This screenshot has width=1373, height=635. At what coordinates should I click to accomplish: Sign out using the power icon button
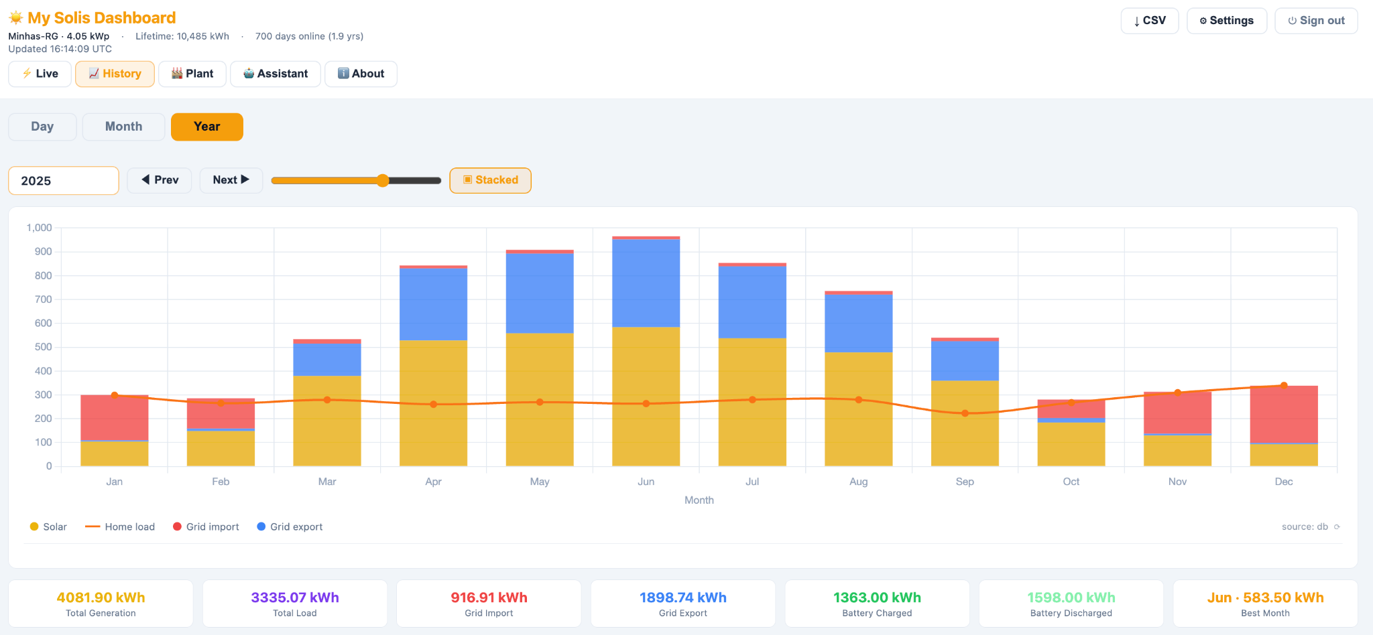(1316, 21)
